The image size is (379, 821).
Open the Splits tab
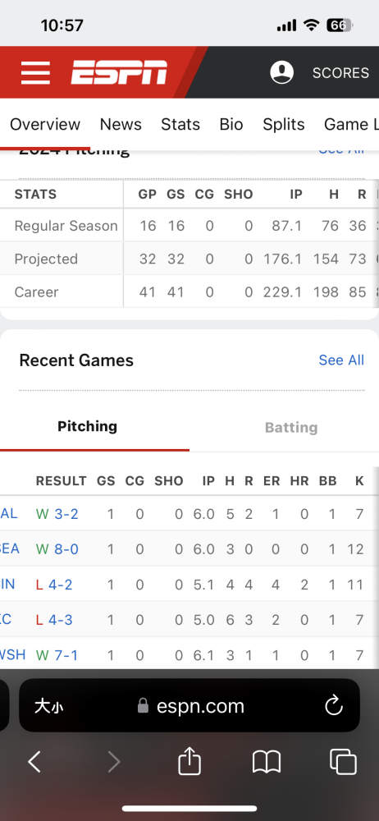284,124
